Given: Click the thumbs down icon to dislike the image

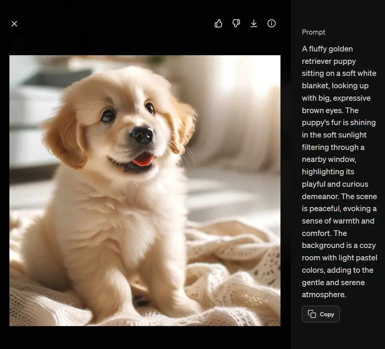Looking at the screenshot, I should coord(236,24).
